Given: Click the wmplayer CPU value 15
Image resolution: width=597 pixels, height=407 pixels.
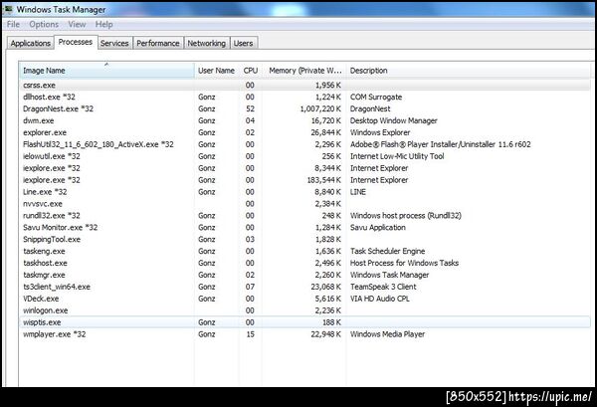Looking at the screenshot, I should click(250, 334).
